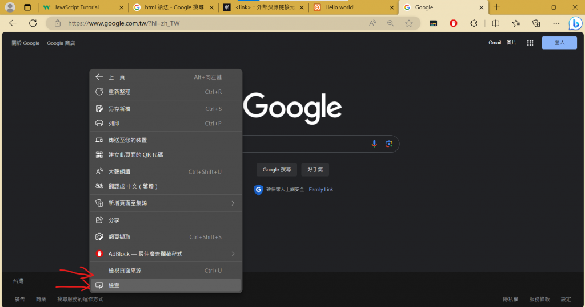Click the Family Link shield icon
The width and height of the screenshot is (585, 307).
(258, 190)
